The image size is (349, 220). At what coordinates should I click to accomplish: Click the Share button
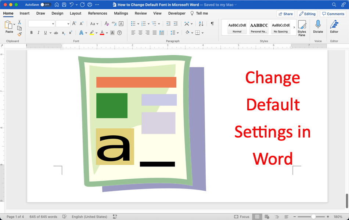tap(285, 14)
